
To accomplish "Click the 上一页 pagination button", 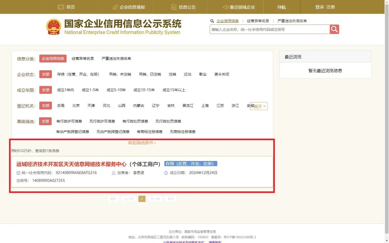I will 129,199.
